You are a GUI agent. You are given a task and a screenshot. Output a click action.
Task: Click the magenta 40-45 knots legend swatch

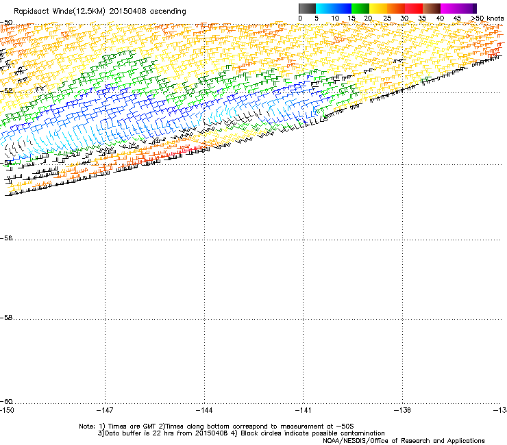point(449,8)
